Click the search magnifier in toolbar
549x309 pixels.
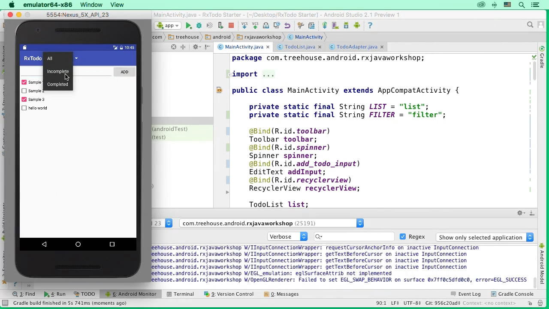tap(530, 25)
